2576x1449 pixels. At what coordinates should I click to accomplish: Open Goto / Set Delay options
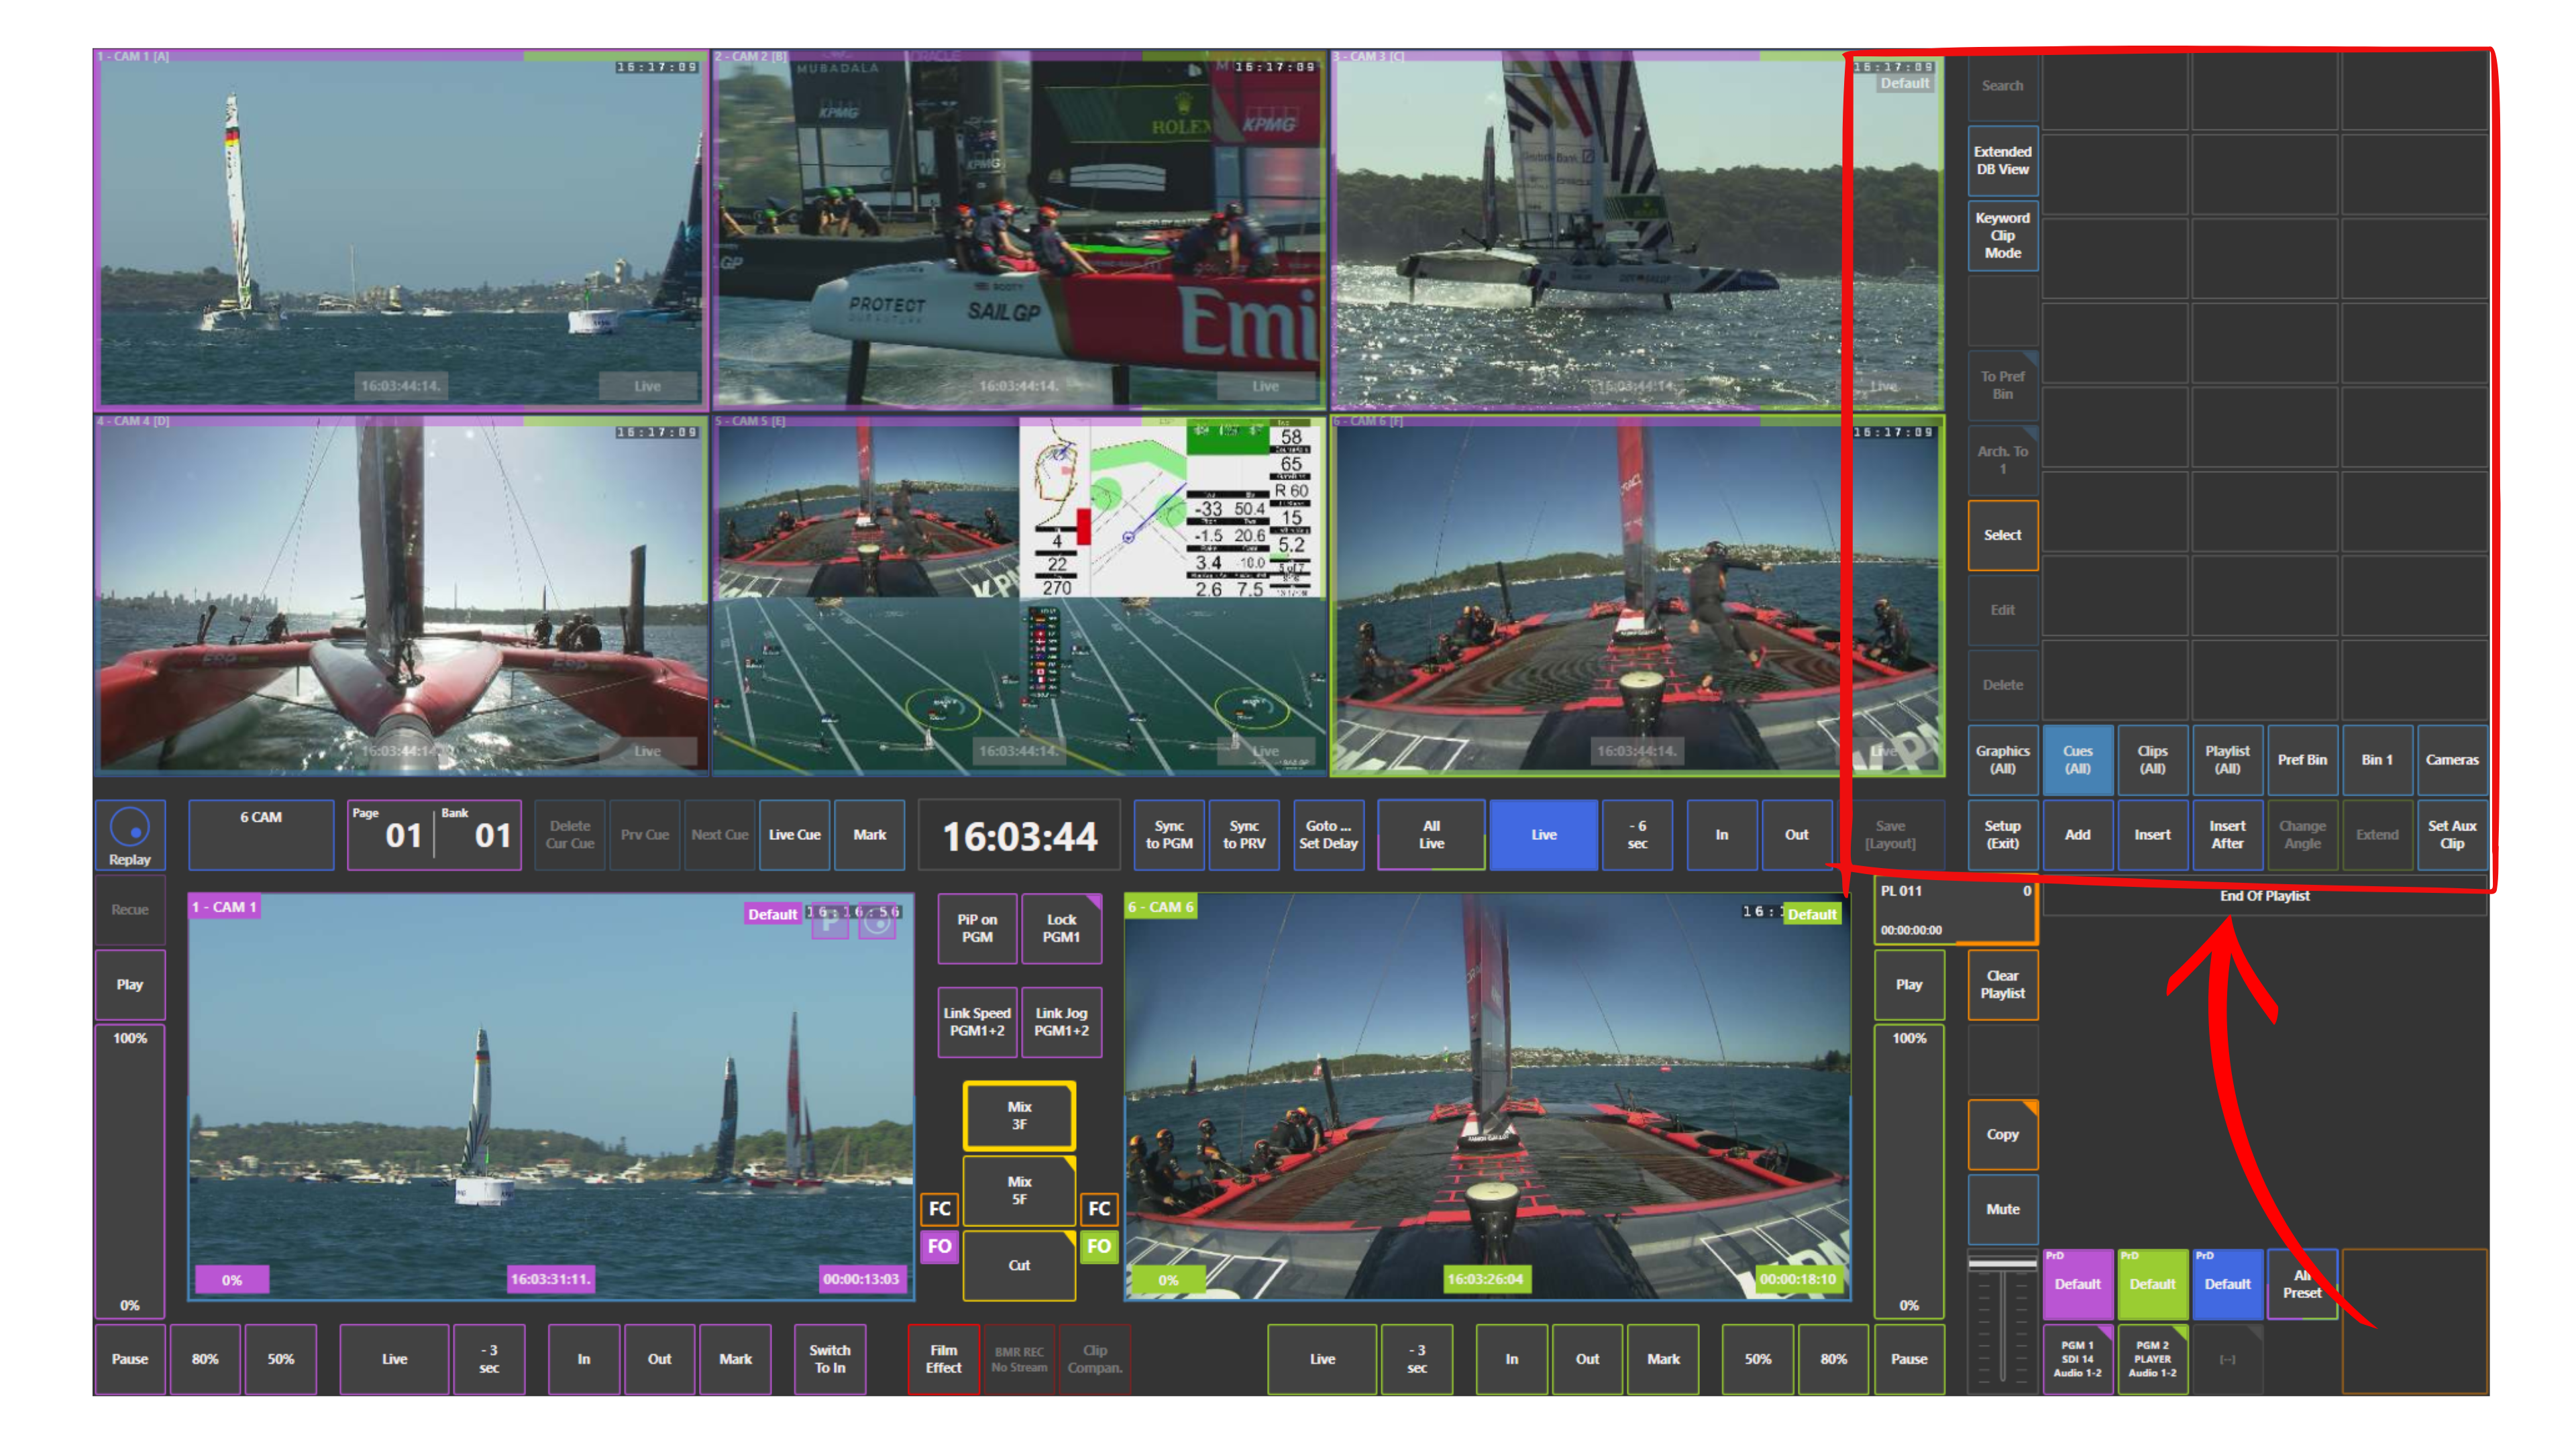tap(1328, 835)
